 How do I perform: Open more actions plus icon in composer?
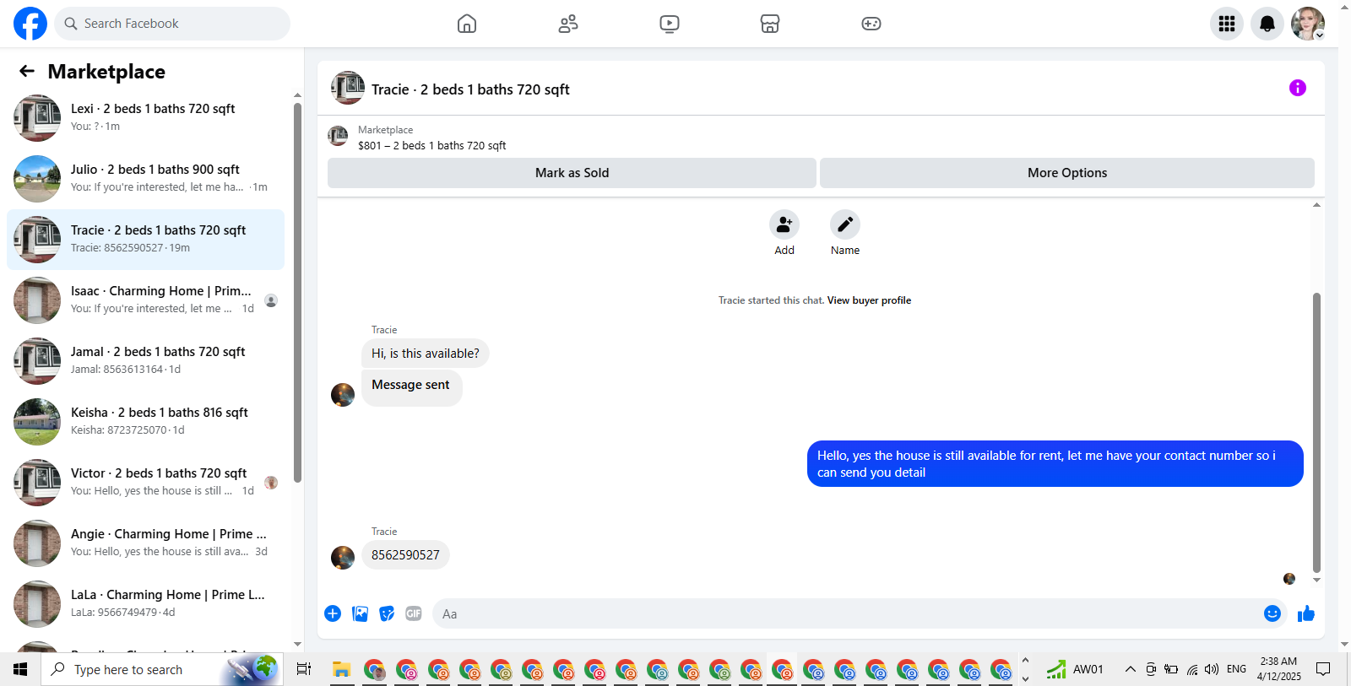tap(333, 613)
